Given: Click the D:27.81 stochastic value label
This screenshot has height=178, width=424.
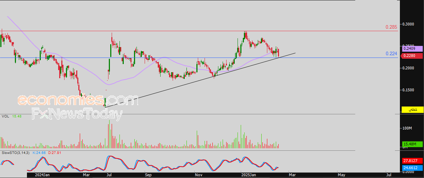Looking at the screenshot, I should 55,153.
